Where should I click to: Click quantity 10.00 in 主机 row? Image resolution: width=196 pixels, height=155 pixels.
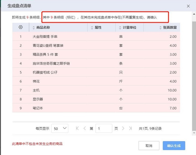172,90
